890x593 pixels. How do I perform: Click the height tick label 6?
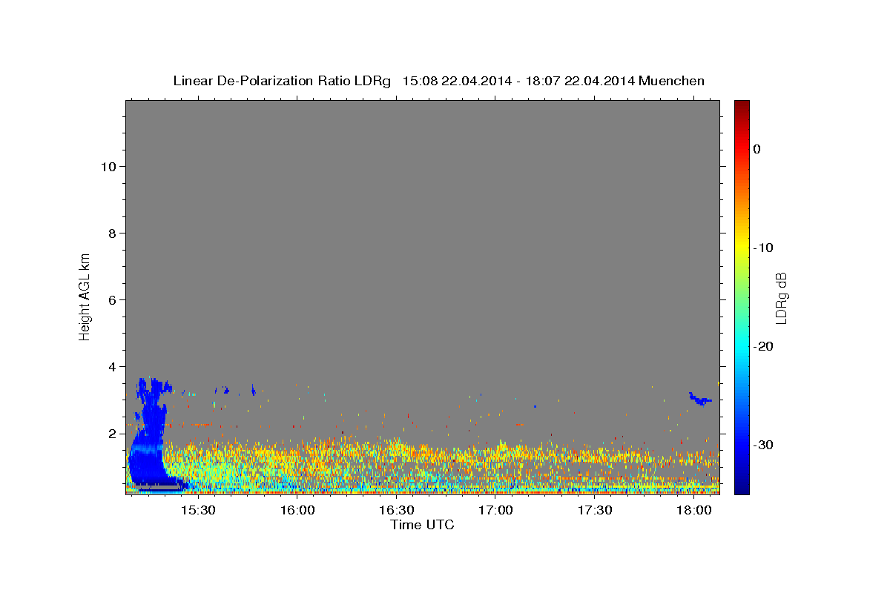point(113,300)
